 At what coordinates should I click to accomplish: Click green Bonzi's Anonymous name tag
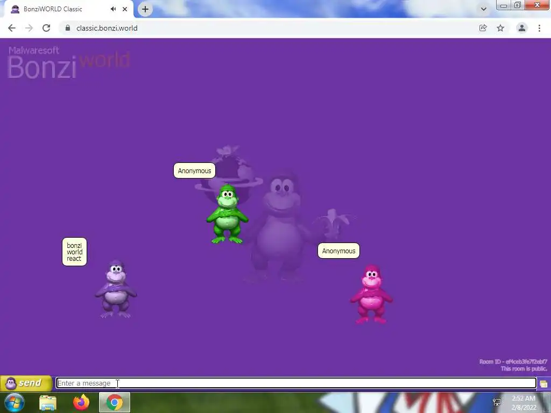[194, 170]
